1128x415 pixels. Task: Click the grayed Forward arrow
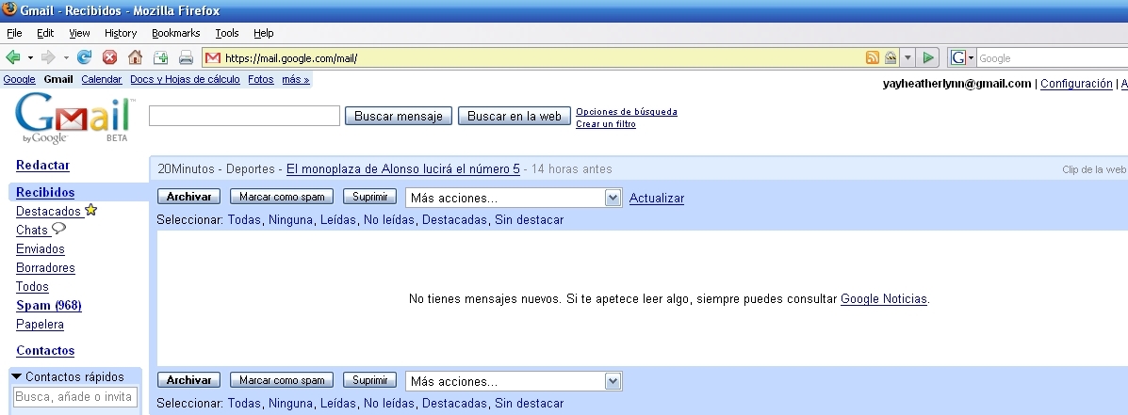48,57
